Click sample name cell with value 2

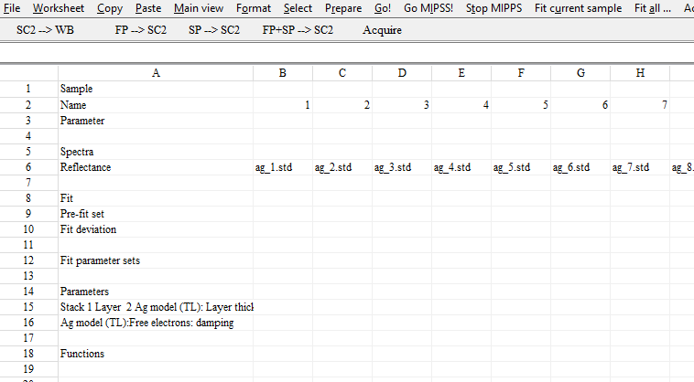coord(342,105)
